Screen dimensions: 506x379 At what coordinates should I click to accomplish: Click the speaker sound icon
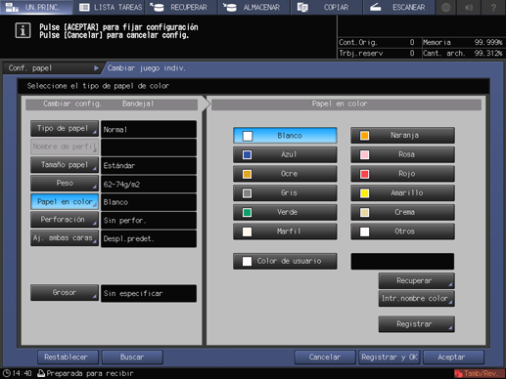[x=469, y=7]
